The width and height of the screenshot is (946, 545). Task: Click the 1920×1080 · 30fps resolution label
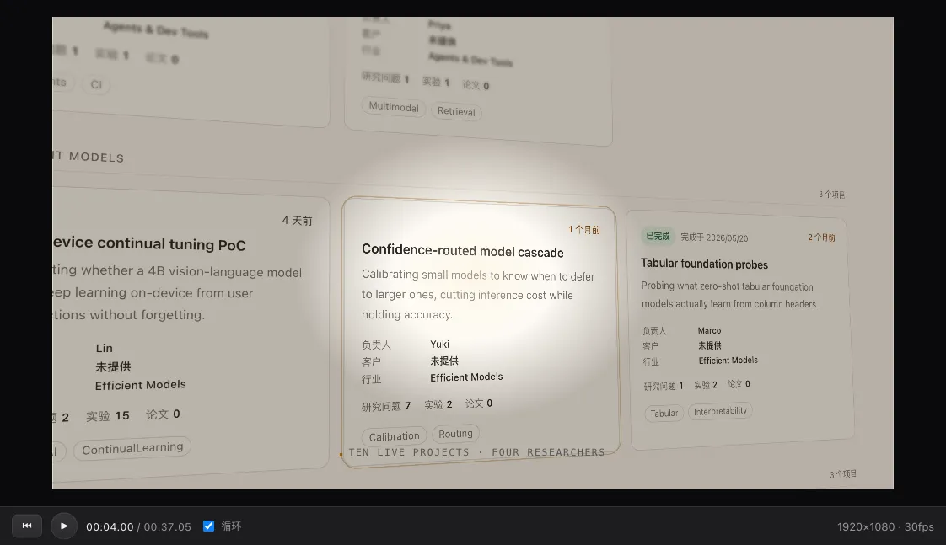(885, 526)
